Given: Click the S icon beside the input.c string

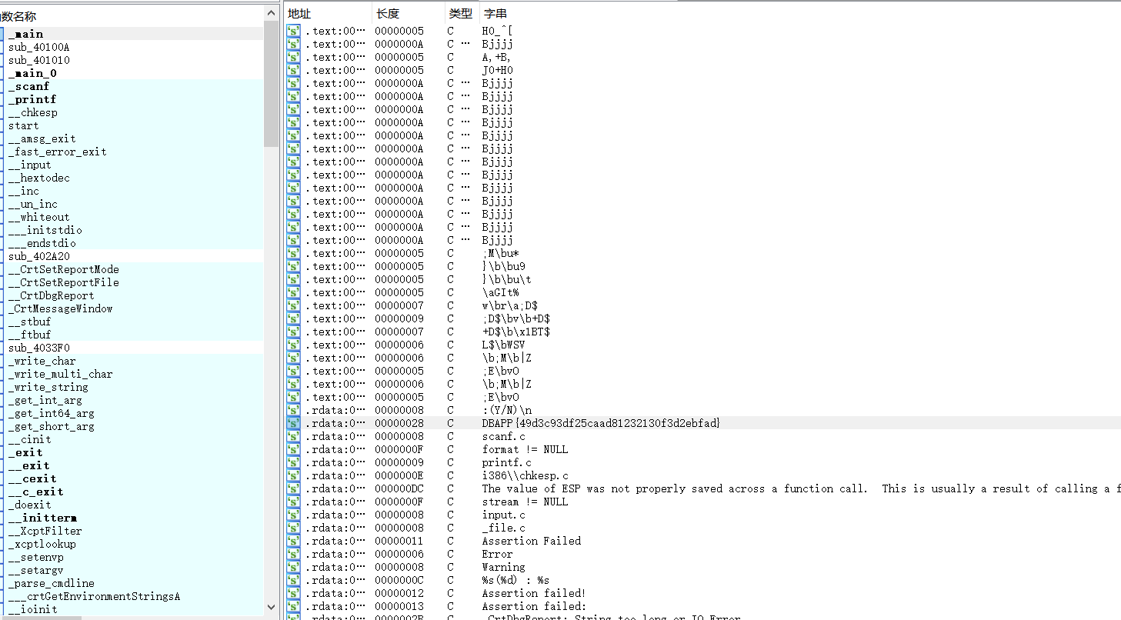Looking at the screenshot, I should 292,515.
